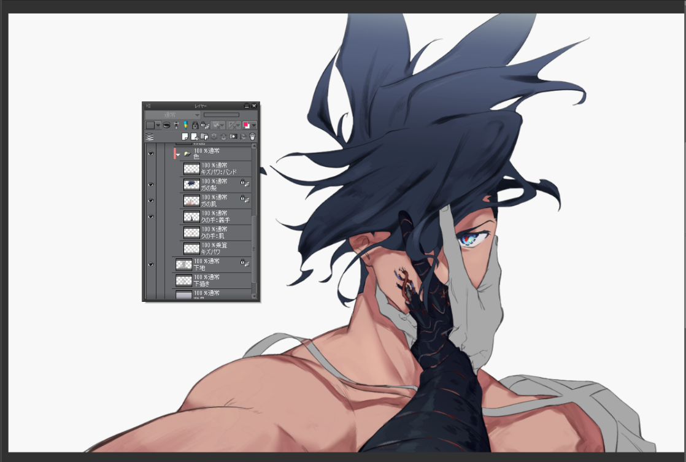Screen dimensions: 686x462
Task: Open the layer color dropdown arrow
Action: [x=158, y=125]
